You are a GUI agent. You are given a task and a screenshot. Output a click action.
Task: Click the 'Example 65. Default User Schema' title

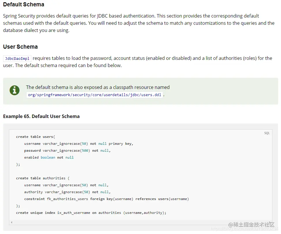coord(42,116)
